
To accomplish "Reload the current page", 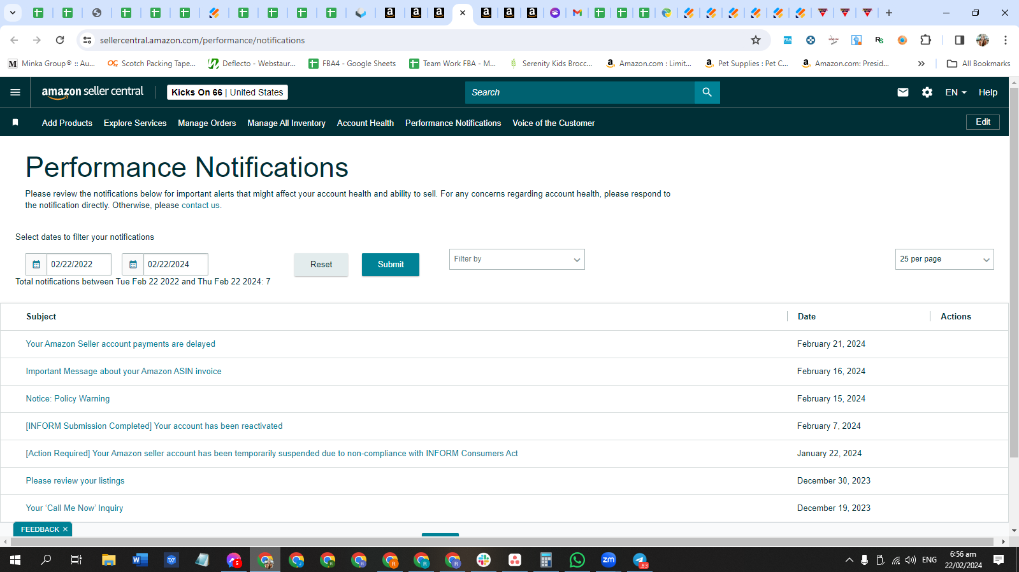I will coord(60,40).
